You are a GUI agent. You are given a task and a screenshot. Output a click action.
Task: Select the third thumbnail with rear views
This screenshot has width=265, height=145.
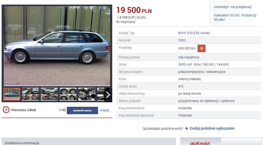49,94
